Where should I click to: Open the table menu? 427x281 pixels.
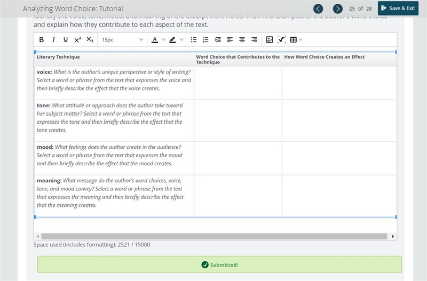(296, 39)
